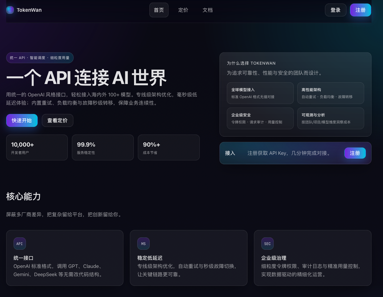Select the 99.9% 服务稳定性 stat card
The width and height of the screenshot is (383, 297).
click(x=103, y=147)
